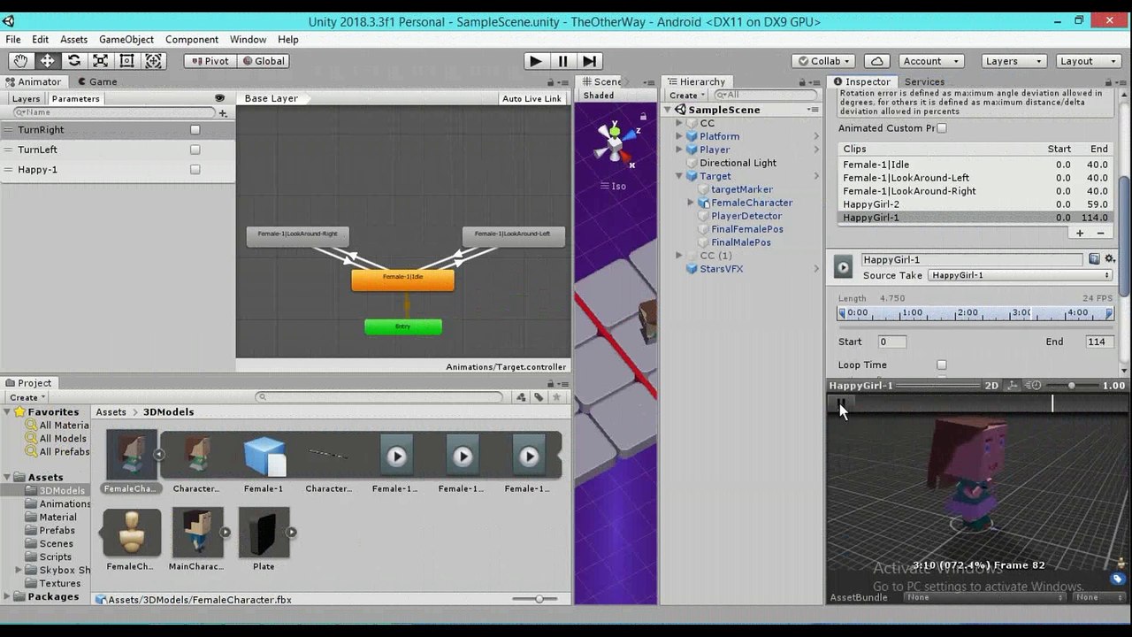The height and width of the screenshot is (637, 1132).
Task: Switch to the Game tab
Action: [x=96, y=81]
